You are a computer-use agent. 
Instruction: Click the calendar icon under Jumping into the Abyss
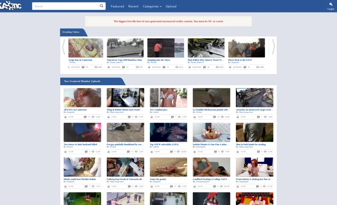(149, 67)
